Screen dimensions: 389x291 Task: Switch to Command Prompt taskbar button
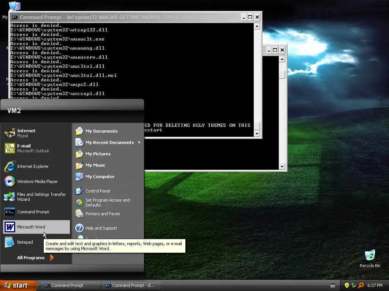tap(71, 285)
